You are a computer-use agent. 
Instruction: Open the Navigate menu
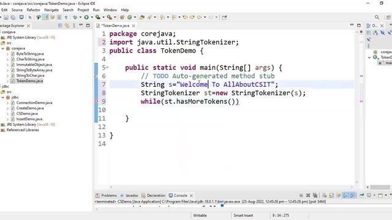pos(51,10)
